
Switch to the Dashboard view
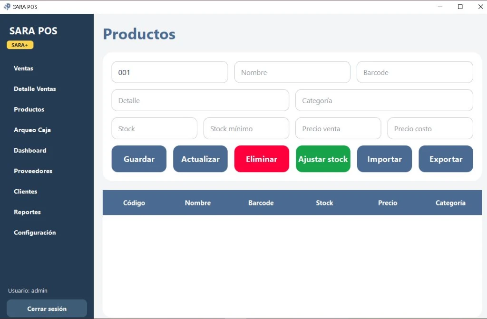click(x=30, y=150)
